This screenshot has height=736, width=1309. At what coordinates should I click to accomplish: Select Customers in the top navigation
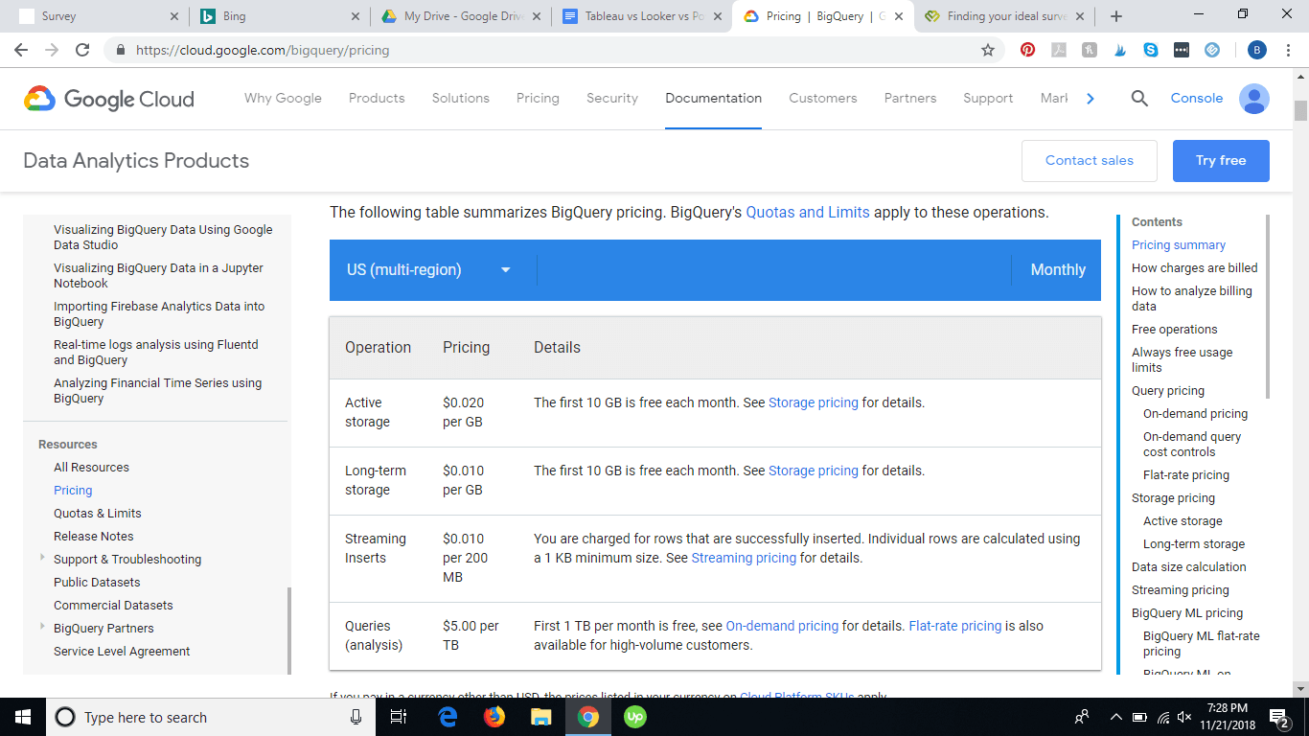click(x=823, y=98)
